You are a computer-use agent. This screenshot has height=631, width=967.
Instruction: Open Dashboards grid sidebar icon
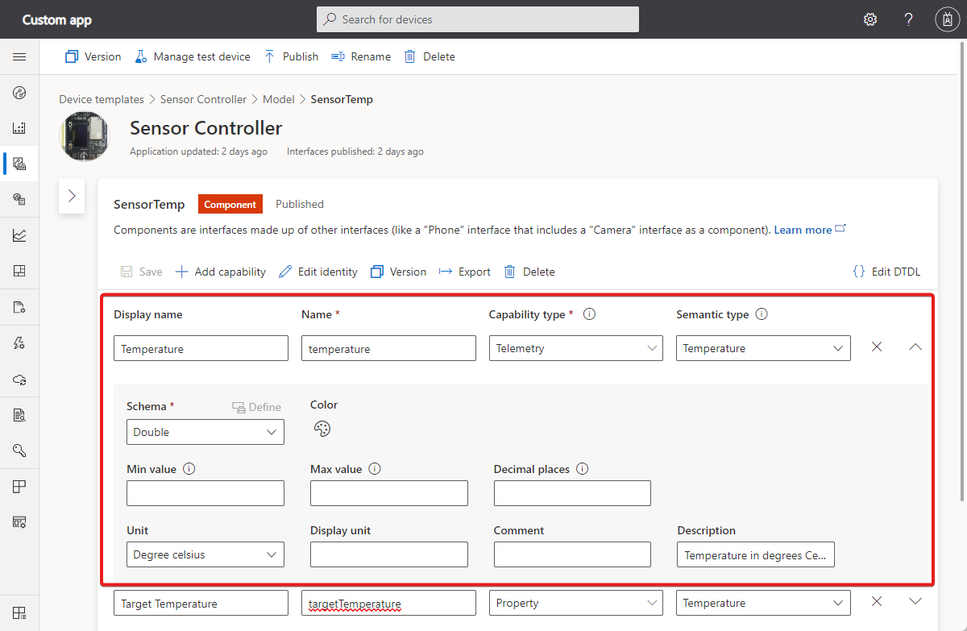click(19, 272)
